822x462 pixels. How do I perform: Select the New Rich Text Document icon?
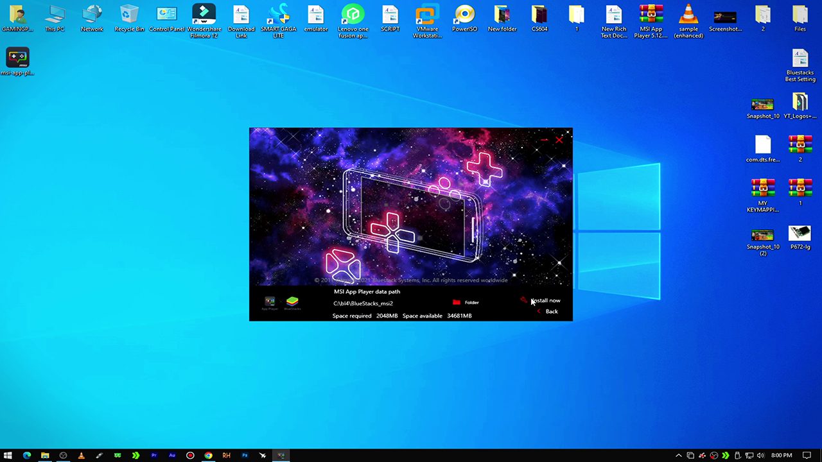[x=614, y=21]
